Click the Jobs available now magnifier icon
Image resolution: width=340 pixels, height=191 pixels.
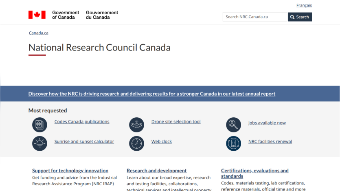pos(234,125)
